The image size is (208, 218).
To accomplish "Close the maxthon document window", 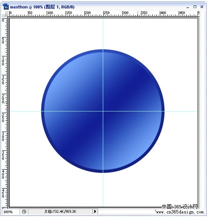I will 202,7.
